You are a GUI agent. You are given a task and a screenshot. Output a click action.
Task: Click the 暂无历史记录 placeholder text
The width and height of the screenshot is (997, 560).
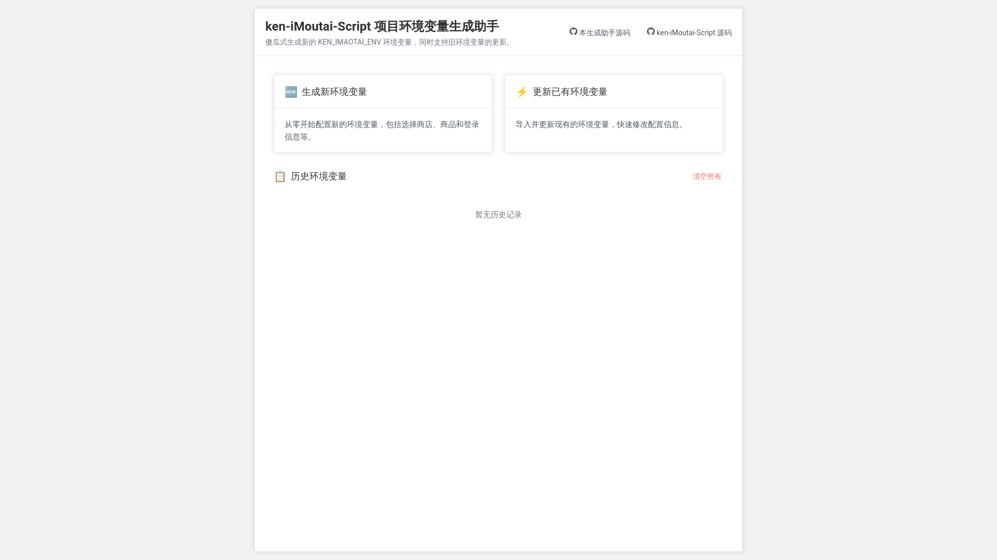coord(498,215)
